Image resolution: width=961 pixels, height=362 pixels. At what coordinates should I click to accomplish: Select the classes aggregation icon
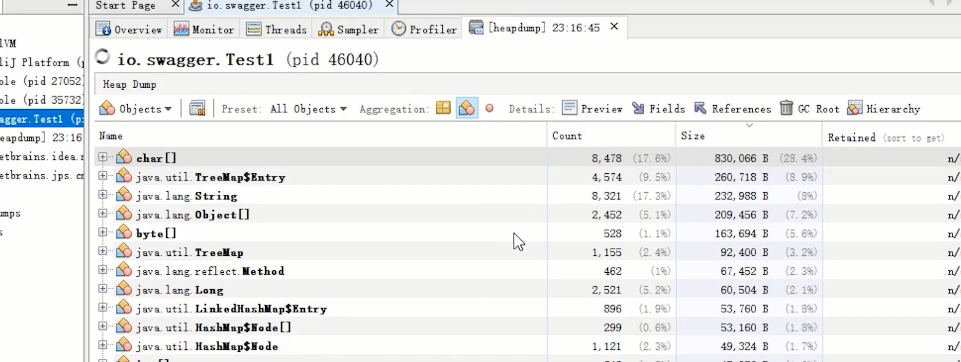click(467, 108)
